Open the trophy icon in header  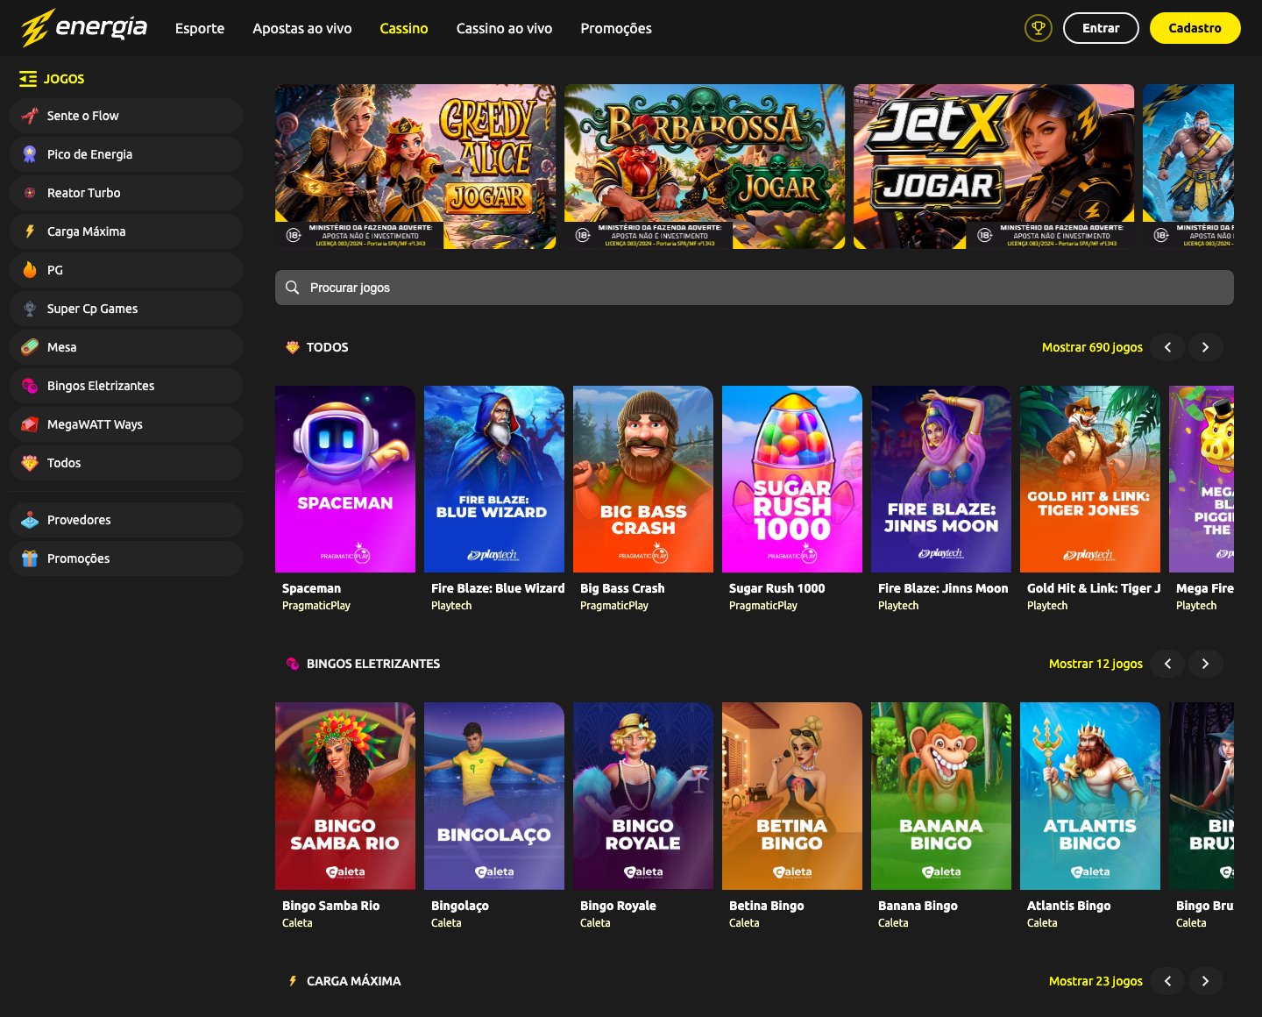pyautogui.click(x=1039, y=28)
